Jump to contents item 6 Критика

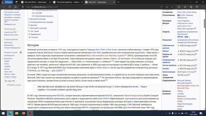[33, 25]
